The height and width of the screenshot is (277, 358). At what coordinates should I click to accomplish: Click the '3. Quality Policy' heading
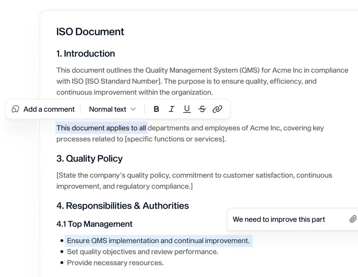point(89,159)
